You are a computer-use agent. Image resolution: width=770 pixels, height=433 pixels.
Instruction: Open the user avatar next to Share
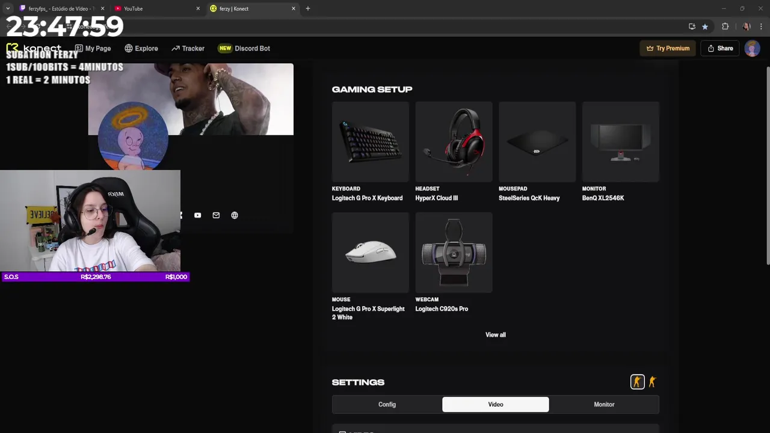(752, 48)
